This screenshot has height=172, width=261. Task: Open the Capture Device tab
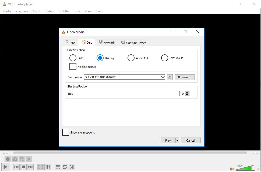coord(133,43)
